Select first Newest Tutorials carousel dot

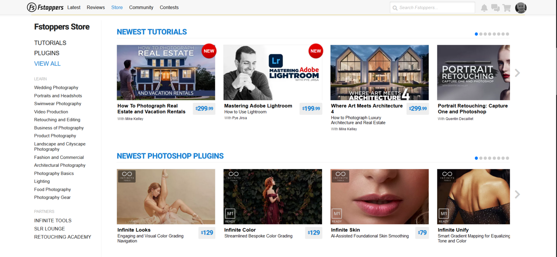[476, 34]
